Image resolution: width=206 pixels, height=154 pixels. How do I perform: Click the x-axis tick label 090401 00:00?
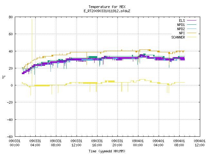(138, 143)
